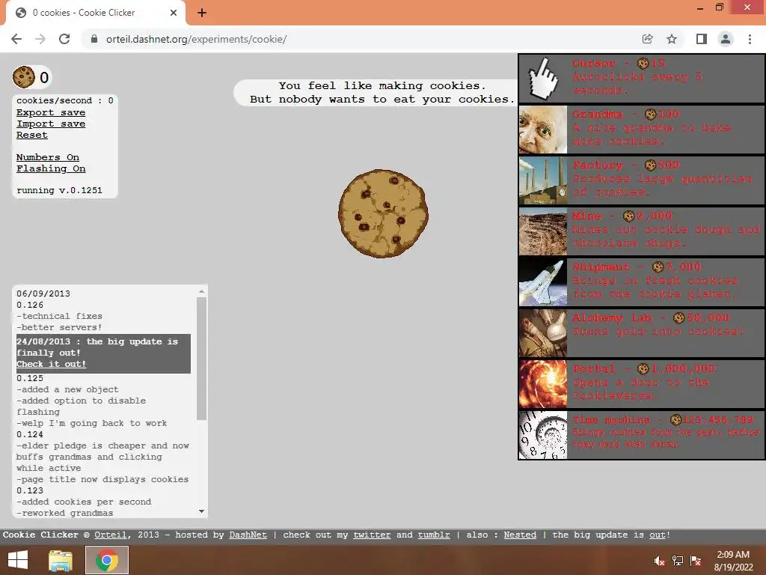Open the DashNet footer link
This screenshot has width=766, height=575.
[248, 535]
